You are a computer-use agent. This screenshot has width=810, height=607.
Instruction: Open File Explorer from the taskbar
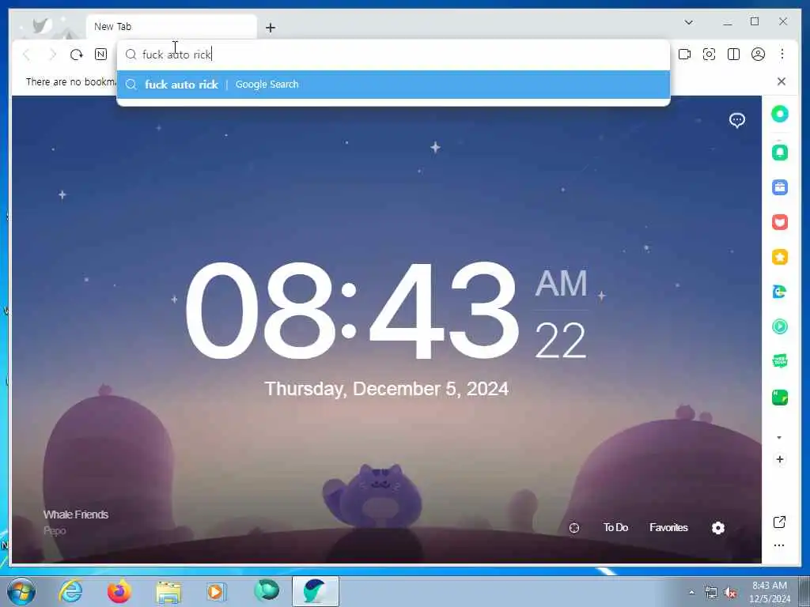click(x=169, y=591)
